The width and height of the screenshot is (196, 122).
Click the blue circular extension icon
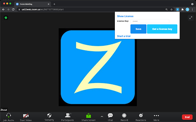coord(187,9)
